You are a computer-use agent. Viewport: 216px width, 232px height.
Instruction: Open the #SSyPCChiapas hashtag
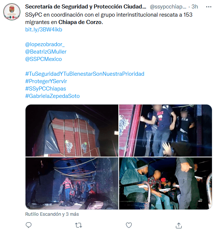click(45, 89)
